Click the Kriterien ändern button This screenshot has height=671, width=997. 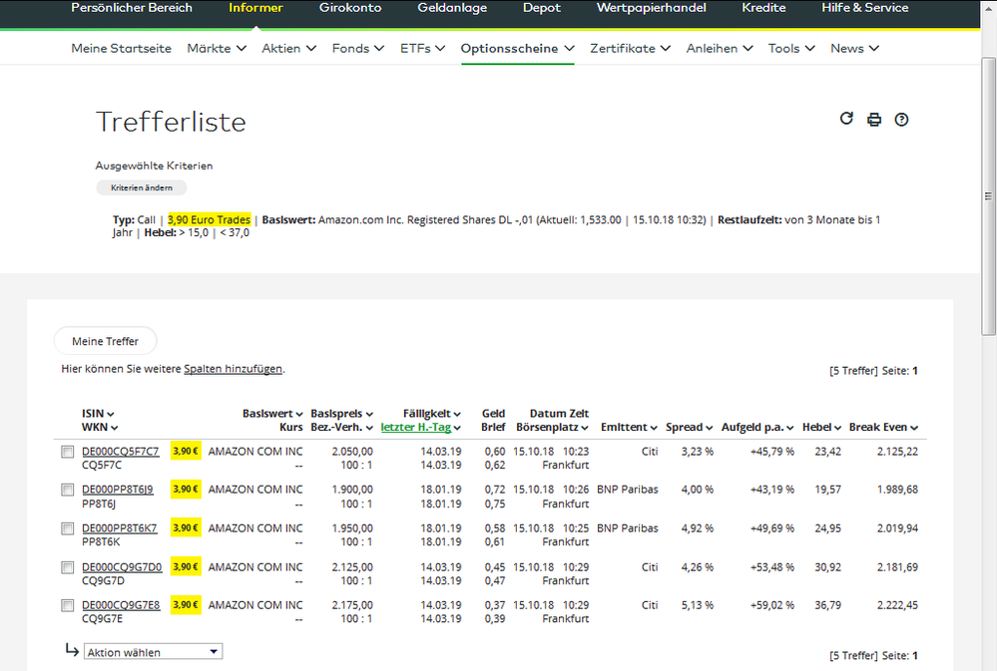(141, 186)
